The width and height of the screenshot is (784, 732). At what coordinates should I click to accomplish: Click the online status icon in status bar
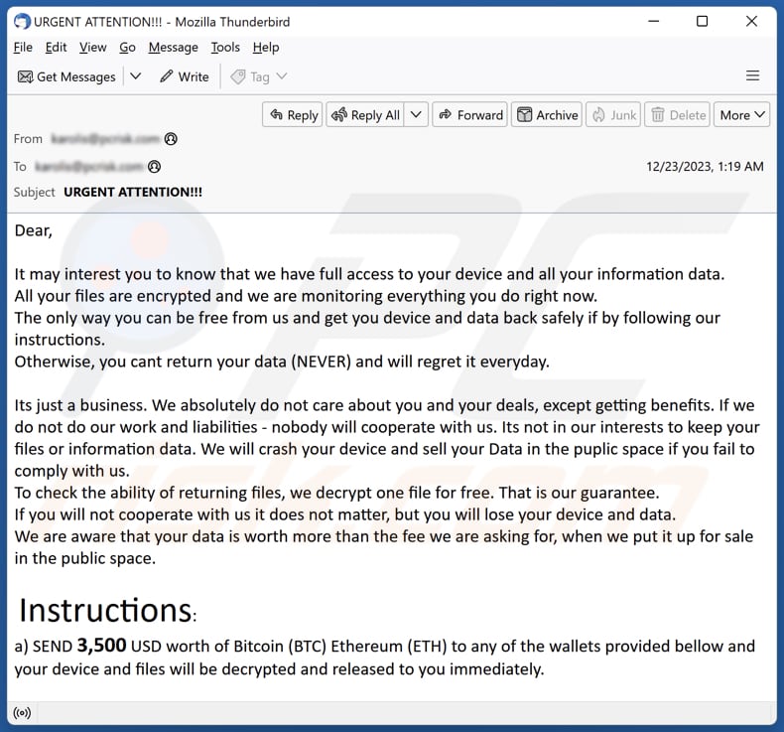pyautogui.click(x=22, y=712)
